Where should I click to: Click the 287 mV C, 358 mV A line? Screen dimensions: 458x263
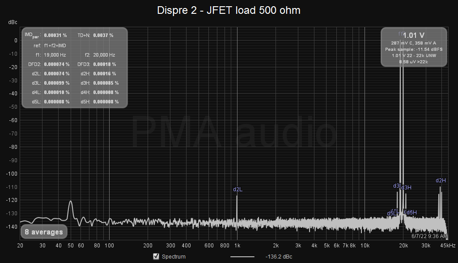point(414,43)
